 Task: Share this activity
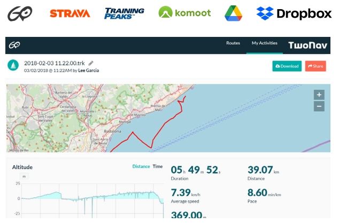coord(315,66)
